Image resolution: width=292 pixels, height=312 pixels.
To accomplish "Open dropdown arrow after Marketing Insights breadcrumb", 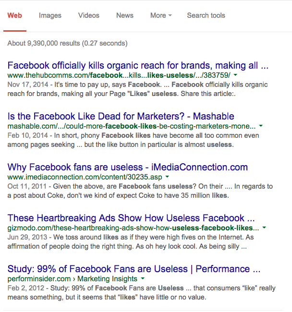I will click(x=143, y=278).
